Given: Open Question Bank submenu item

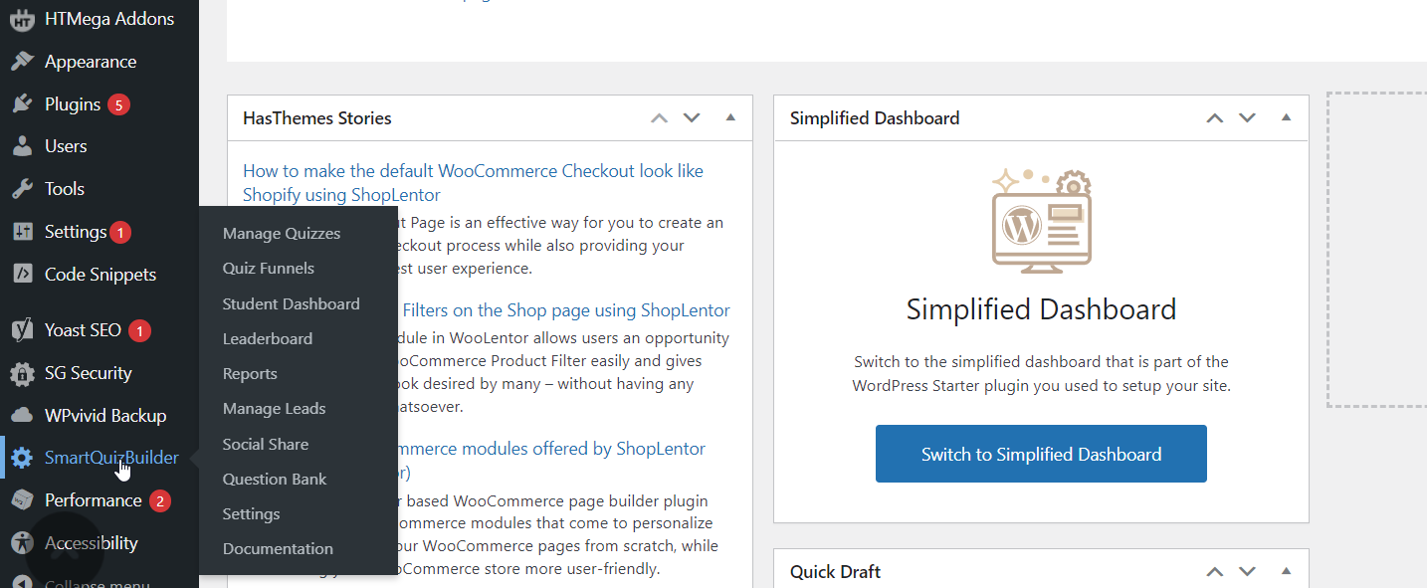Looking at the screenshot, I should tap(275, 480).
